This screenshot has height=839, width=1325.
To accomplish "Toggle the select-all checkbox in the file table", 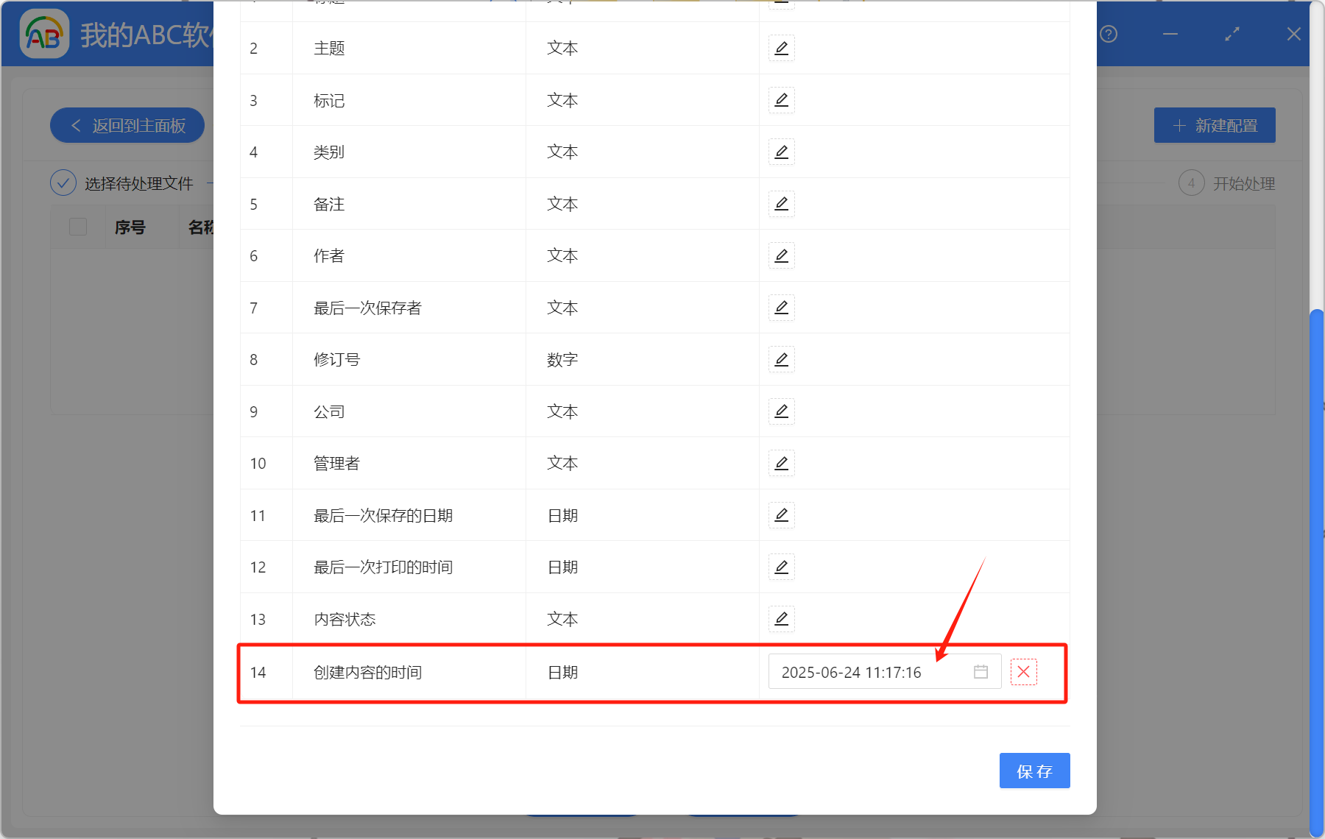I will point(77,227).
